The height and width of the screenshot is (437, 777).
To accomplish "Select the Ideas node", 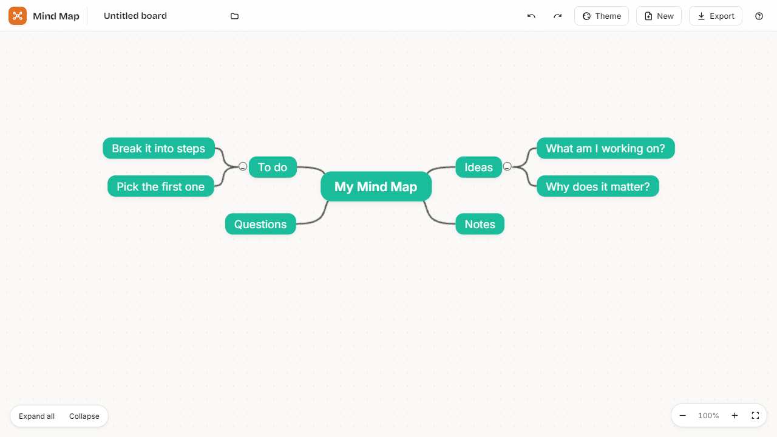I will click(479, 167).
